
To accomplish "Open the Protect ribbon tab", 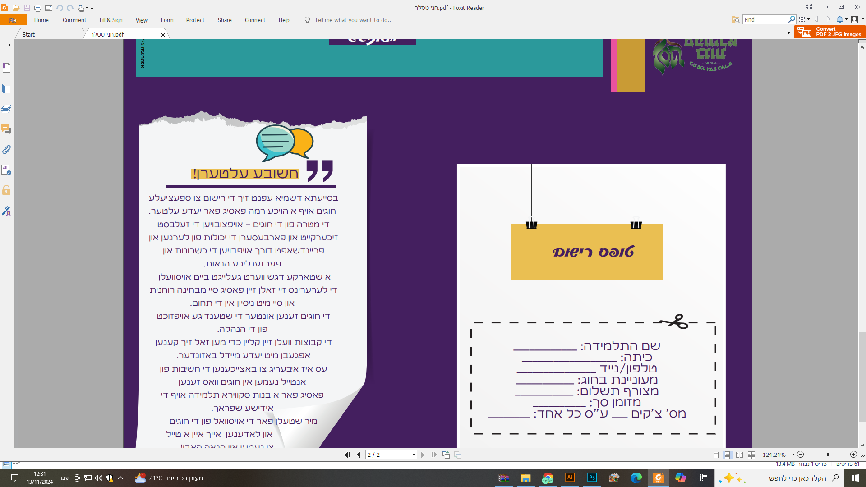I will (195, 20).
